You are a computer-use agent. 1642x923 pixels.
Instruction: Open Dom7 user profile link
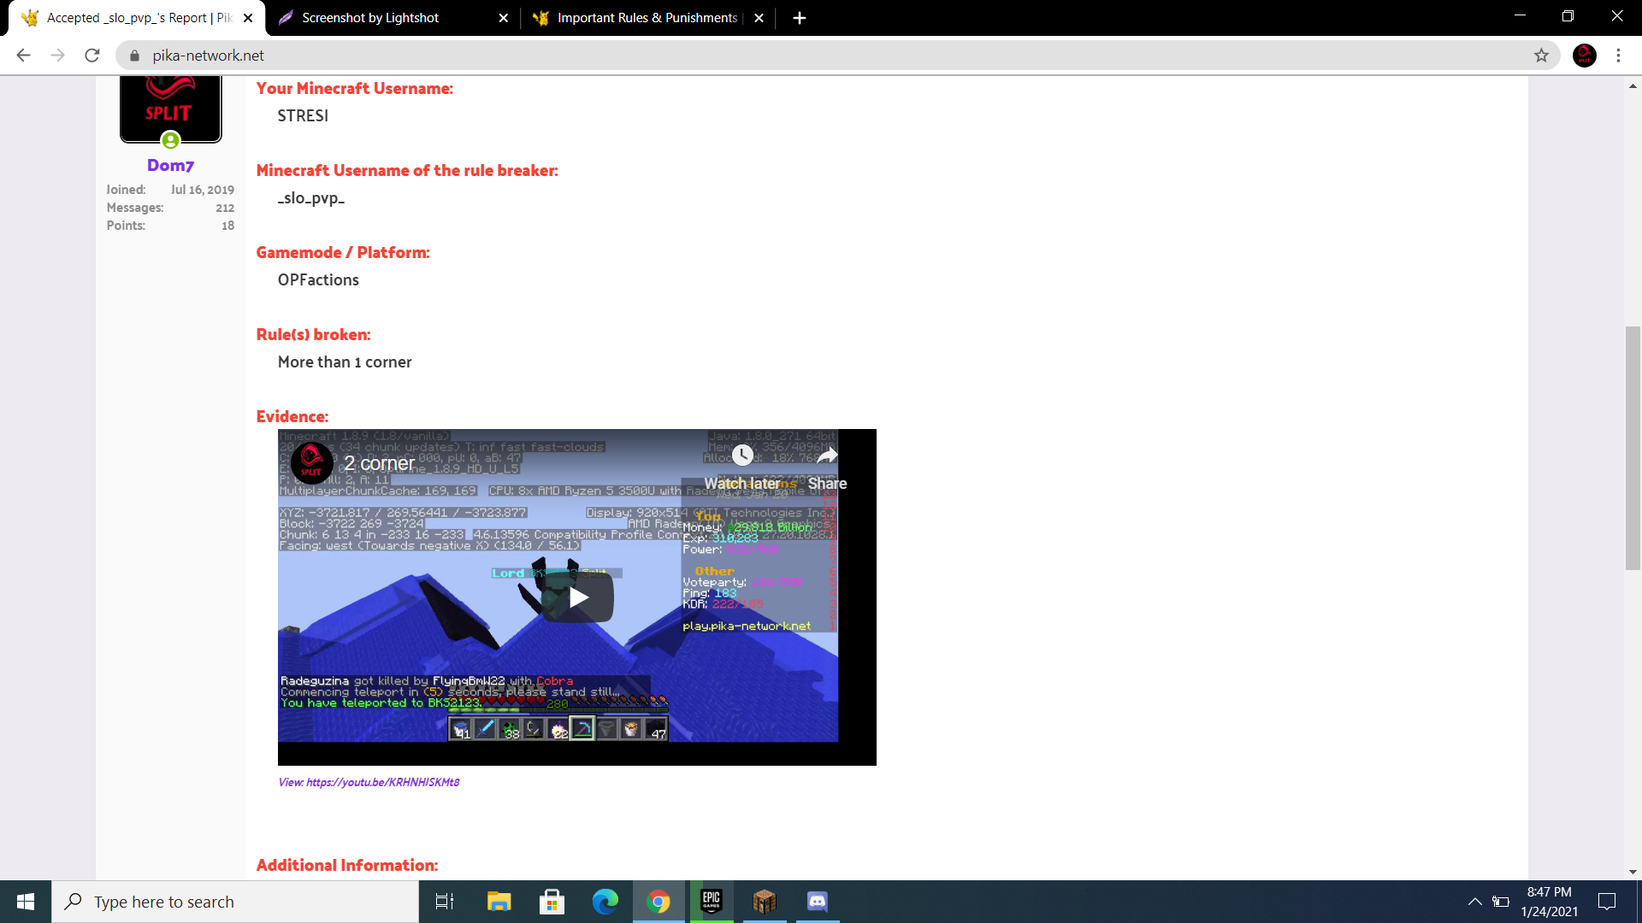tap(170, 165)
